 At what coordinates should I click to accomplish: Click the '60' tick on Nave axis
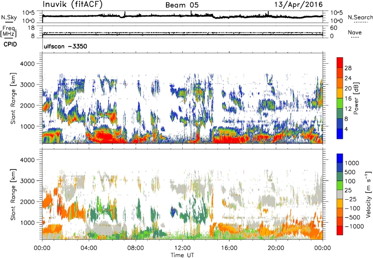tap(334, 28)
